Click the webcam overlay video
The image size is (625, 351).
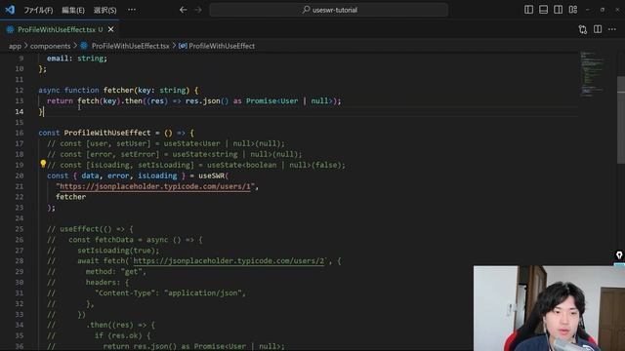click(x=549, y=308)
